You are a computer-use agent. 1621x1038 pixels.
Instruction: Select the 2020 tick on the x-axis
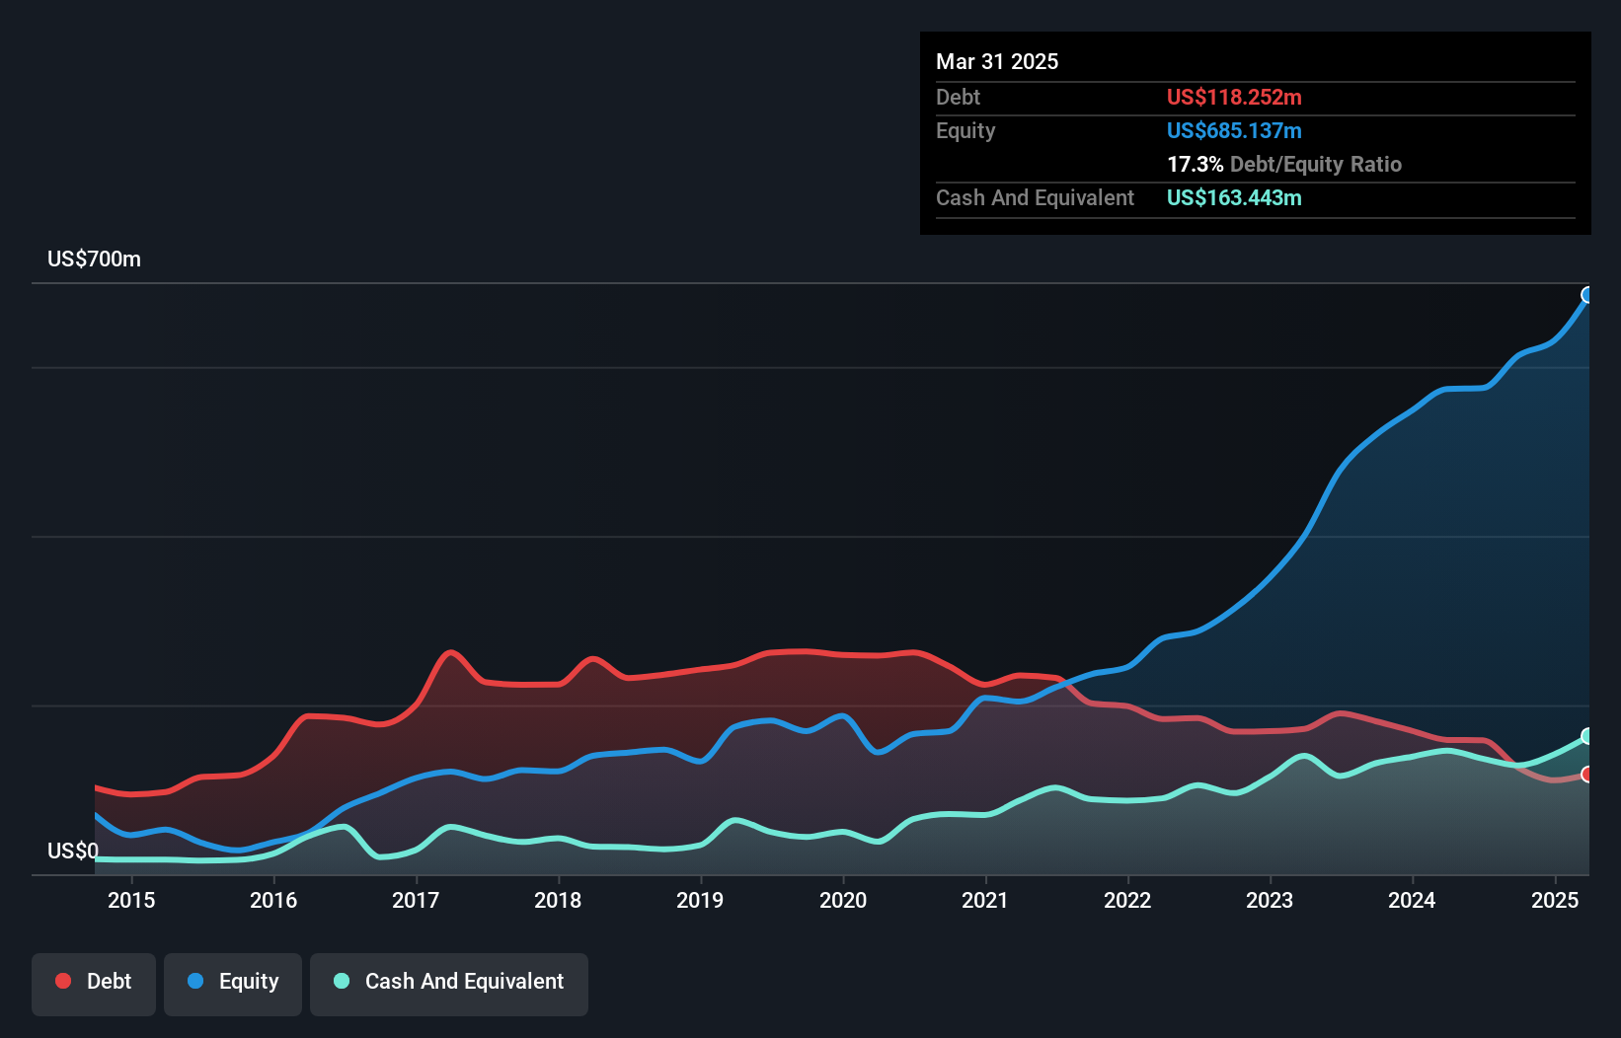point(843,900)
